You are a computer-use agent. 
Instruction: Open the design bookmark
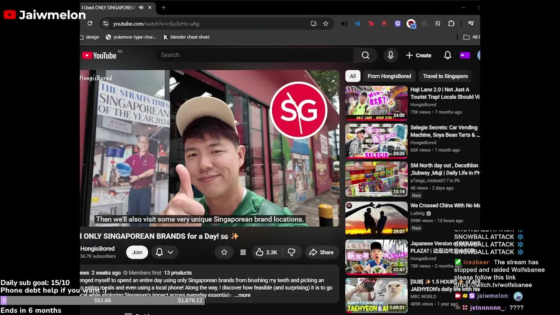click(x=90, y=37)
